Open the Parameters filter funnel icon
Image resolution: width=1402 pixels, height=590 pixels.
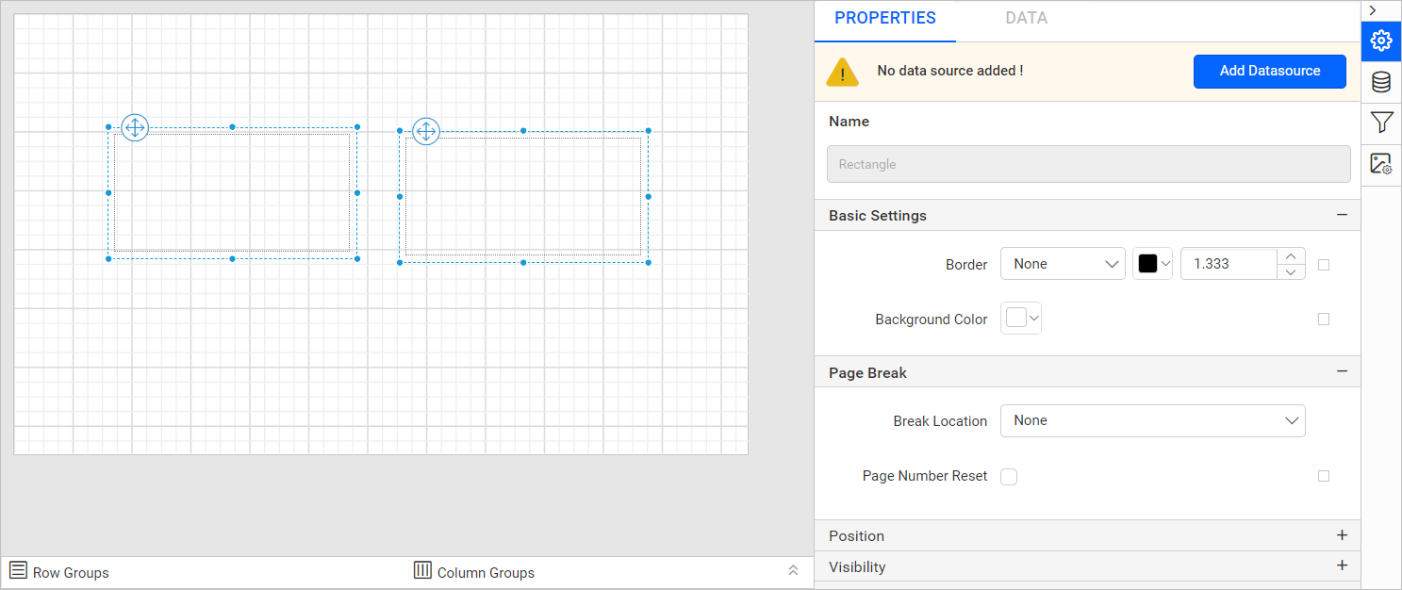coord(1381,123)
